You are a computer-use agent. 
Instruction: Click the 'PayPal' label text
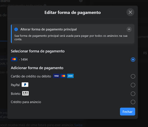(x=15, y=85)
